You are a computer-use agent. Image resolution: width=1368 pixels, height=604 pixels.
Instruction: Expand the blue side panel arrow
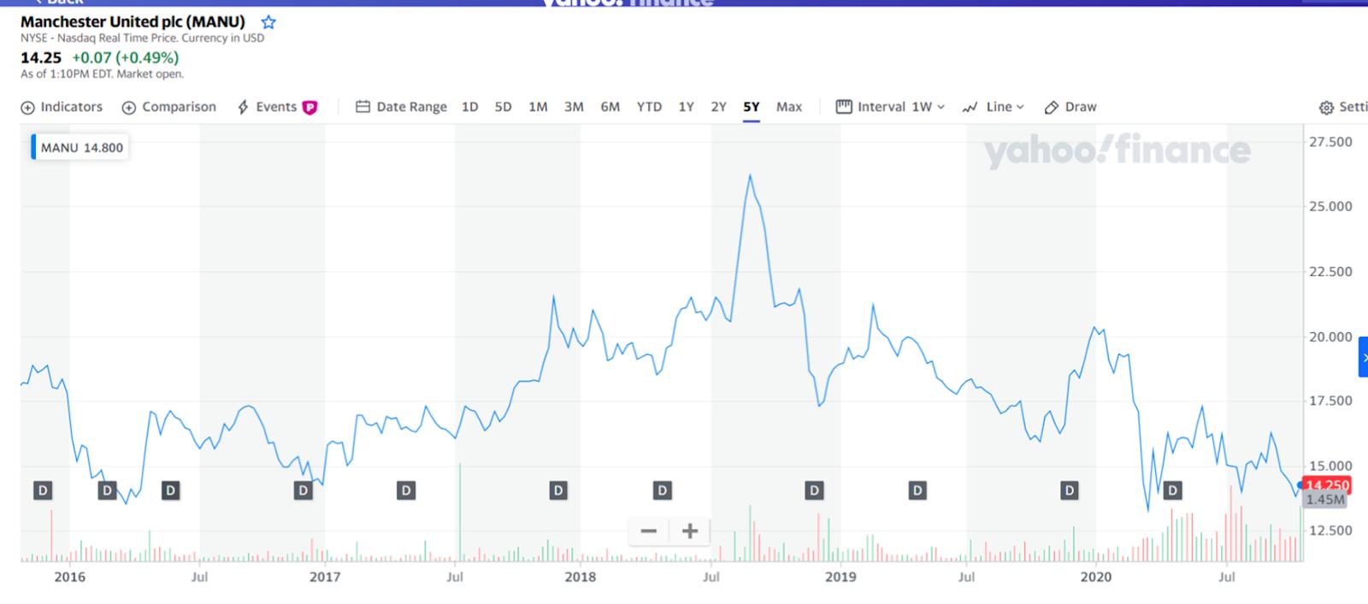(1363, 357)
